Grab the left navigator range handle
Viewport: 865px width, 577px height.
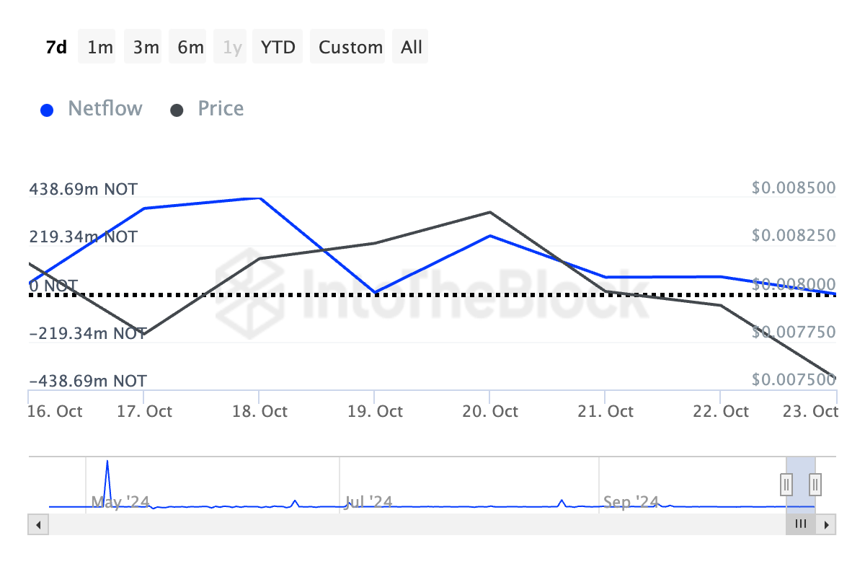[786, 484]
